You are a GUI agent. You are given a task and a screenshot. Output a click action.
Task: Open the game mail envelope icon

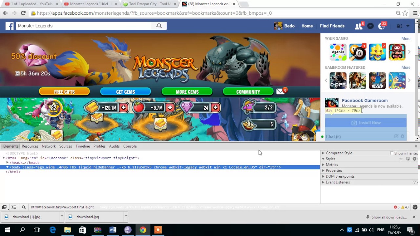point(281,91)
